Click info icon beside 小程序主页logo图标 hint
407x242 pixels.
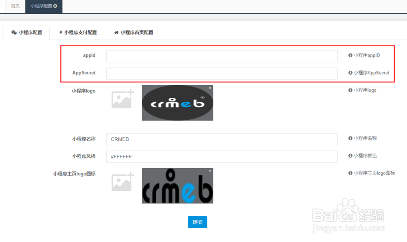point(350,173)
